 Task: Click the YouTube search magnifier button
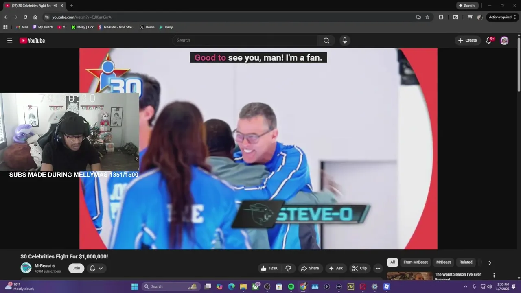point(326,40)
